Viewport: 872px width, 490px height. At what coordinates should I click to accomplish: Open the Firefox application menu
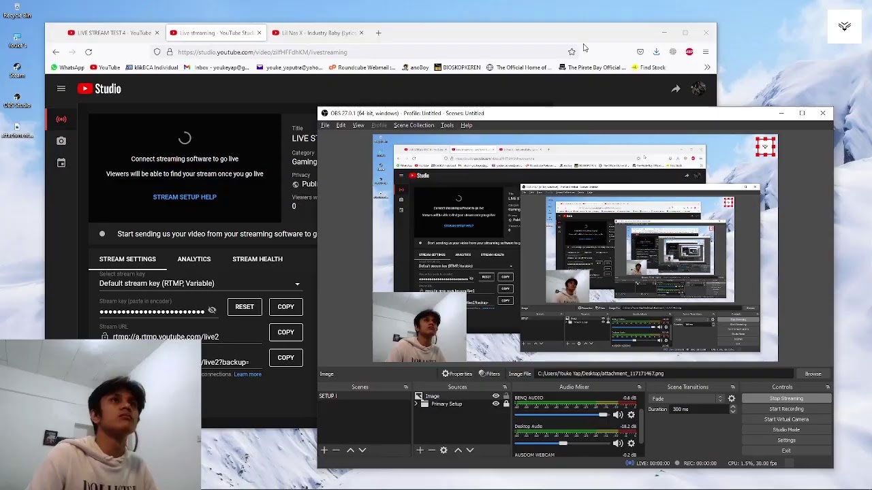point(706,52)
